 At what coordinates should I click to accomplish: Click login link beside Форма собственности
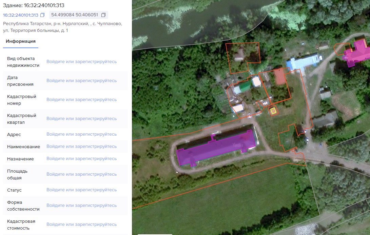(x=81, y=205)
